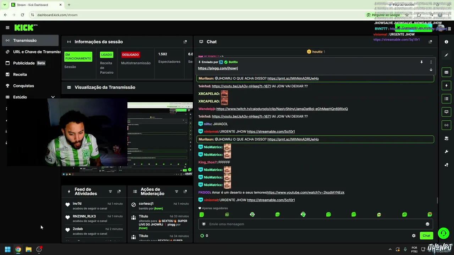Open the pixgg.com/jhowrj pinned link
This screenshot has height=255, width=454.
pyautogui.click(x=218, y=68)
